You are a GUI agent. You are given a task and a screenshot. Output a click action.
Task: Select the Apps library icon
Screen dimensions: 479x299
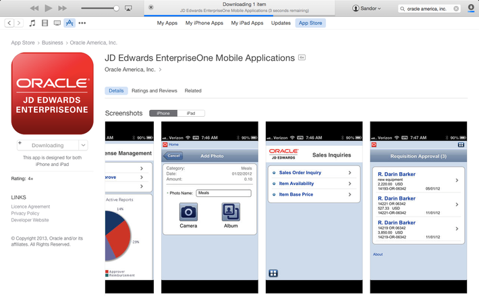(x=69, y=23)
